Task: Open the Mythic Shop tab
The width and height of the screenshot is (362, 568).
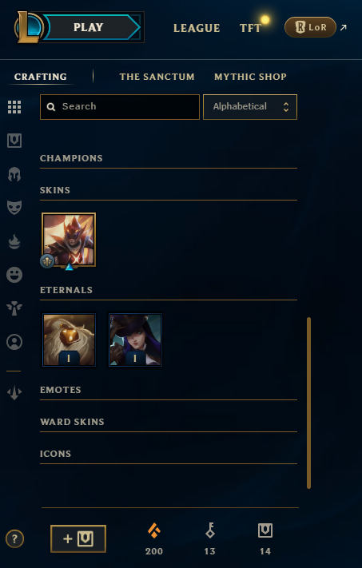Action: tap(250, 77)
